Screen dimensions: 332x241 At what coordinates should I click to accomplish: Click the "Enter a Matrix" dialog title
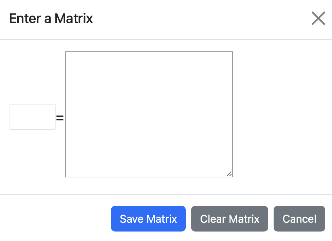[x=51, y=18]
